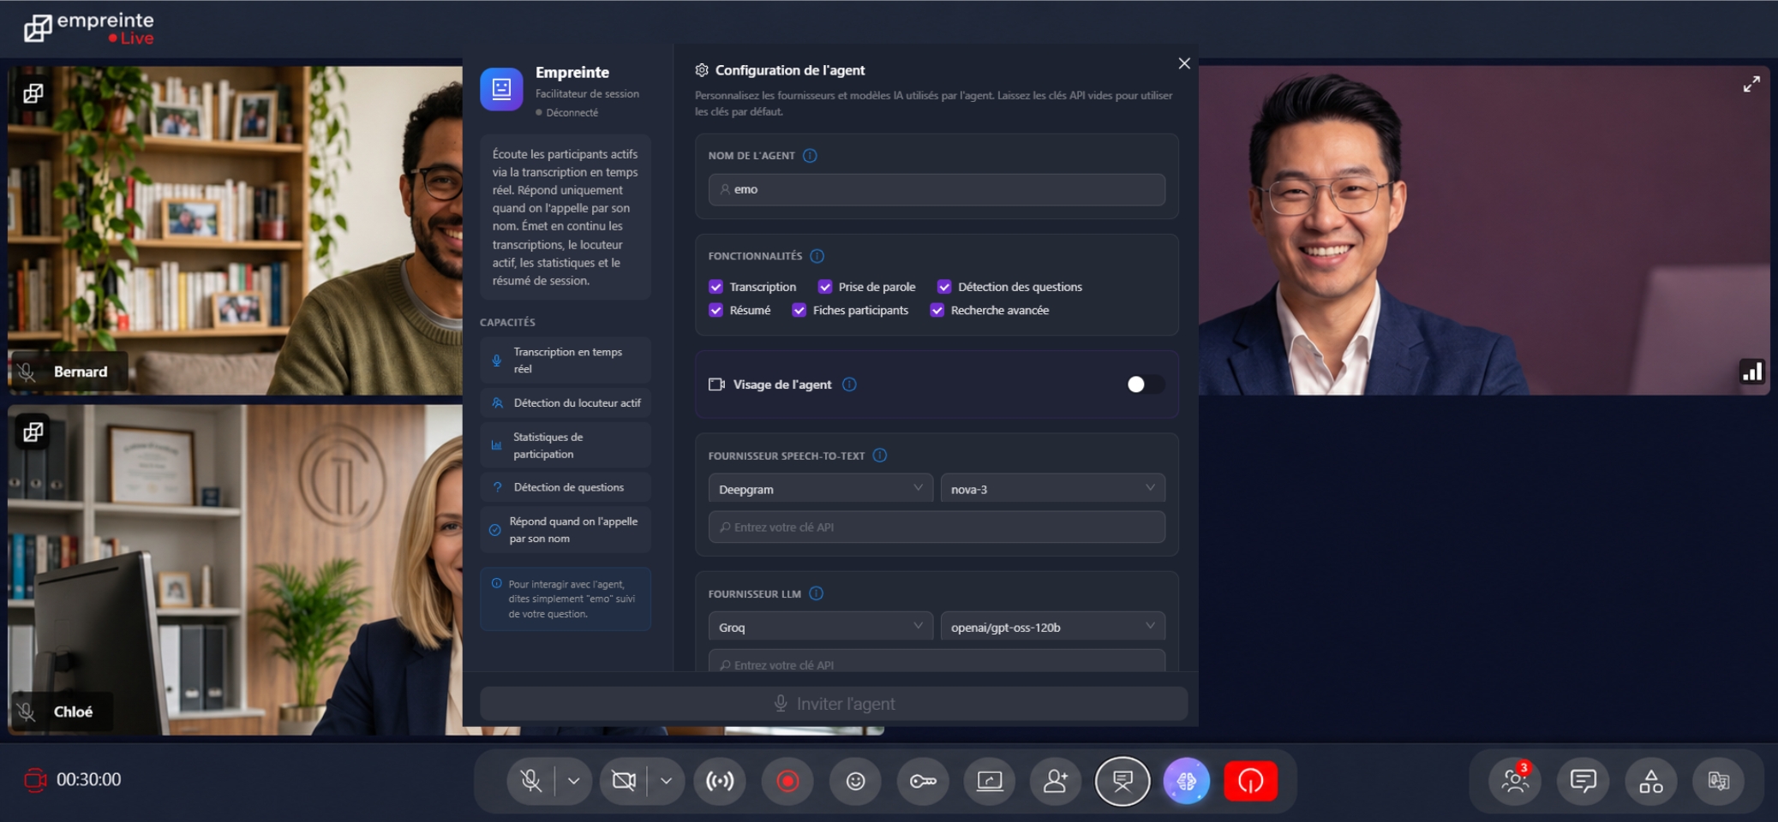Viewport: 1778px width, 822px height.
Task: Uncheck the Fiches participants checkbox
Action: 799,310
